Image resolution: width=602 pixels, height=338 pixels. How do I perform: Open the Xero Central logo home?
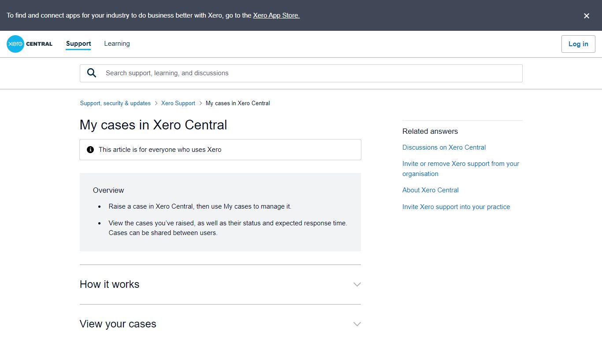pyautogui.click(x=30, y=44)
